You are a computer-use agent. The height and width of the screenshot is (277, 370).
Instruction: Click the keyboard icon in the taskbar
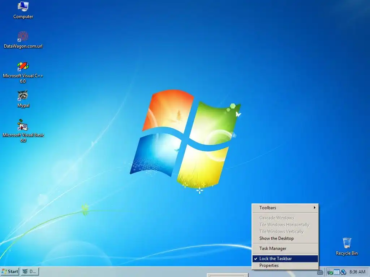320,272
